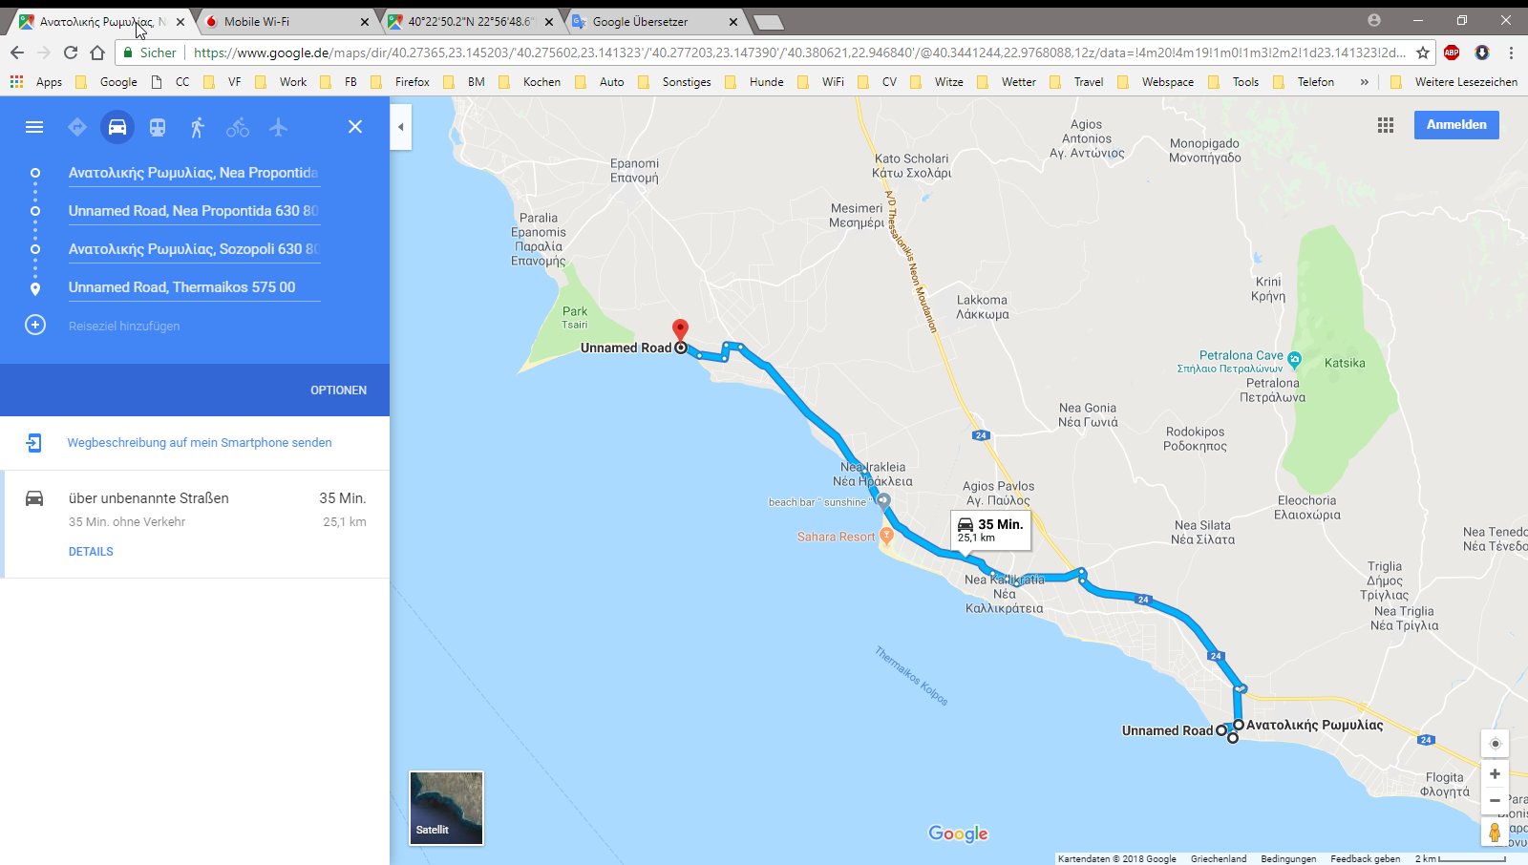The width and height of the screenshot is (1528, 865).
Task: Zoom in on the map
Action: (x=1495, y=774)
